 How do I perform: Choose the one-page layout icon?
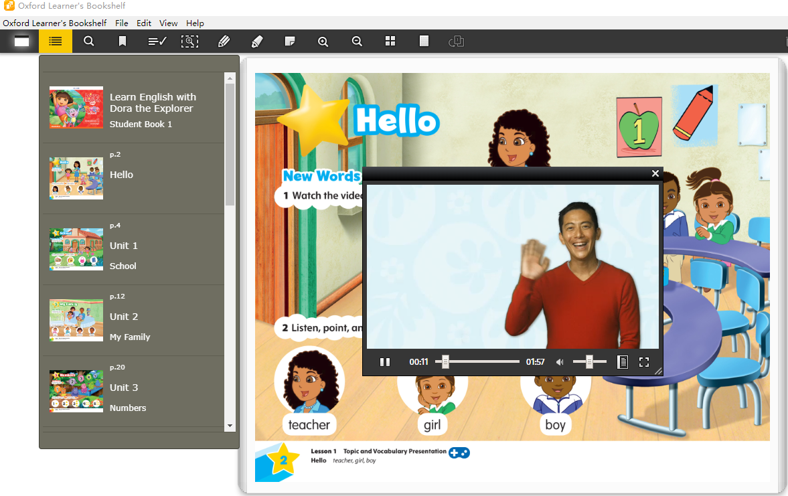[x=424, y=42]
